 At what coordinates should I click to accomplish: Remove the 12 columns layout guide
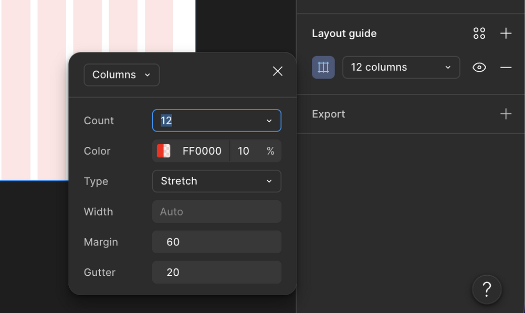coord(506,68)
